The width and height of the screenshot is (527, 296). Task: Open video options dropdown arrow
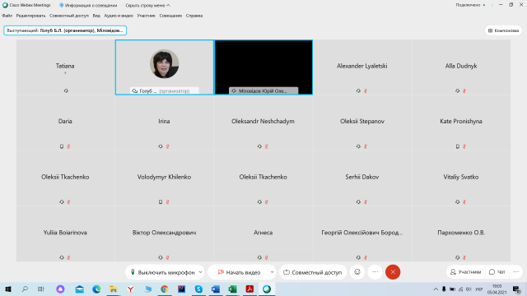pyautogui.click(x=272, y=272)
